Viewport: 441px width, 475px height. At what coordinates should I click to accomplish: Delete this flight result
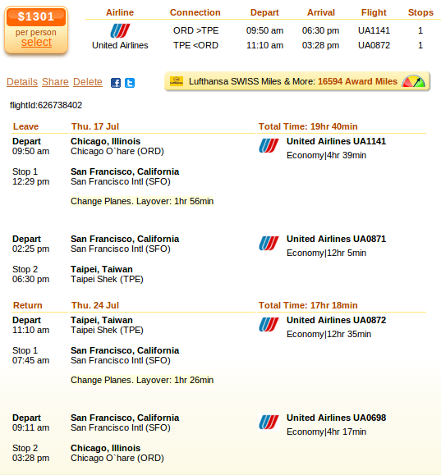(x=88, y=82)
